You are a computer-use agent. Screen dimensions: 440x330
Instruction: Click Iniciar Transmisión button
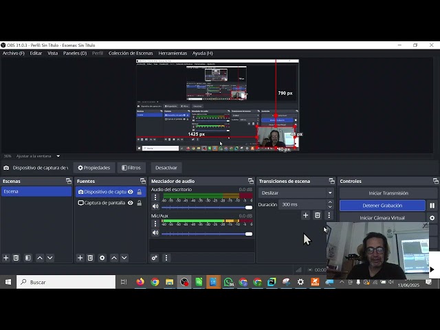(388, 193)
